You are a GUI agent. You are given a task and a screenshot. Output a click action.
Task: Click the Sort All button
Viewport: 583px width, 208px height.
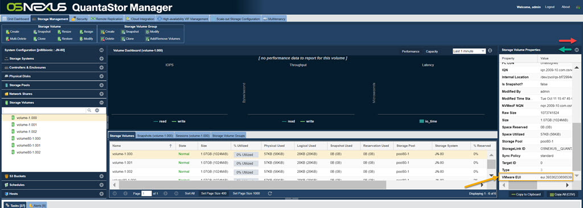click(x=190, y=194)
